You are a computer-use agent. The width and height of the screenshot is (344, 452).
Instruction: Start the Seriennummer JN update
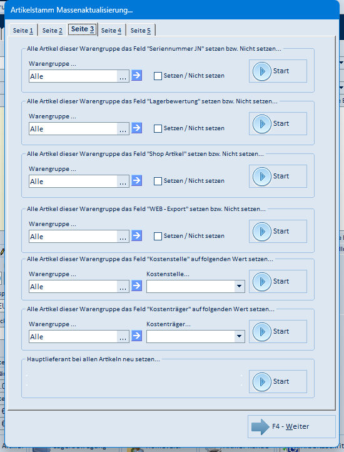point(278,71)
